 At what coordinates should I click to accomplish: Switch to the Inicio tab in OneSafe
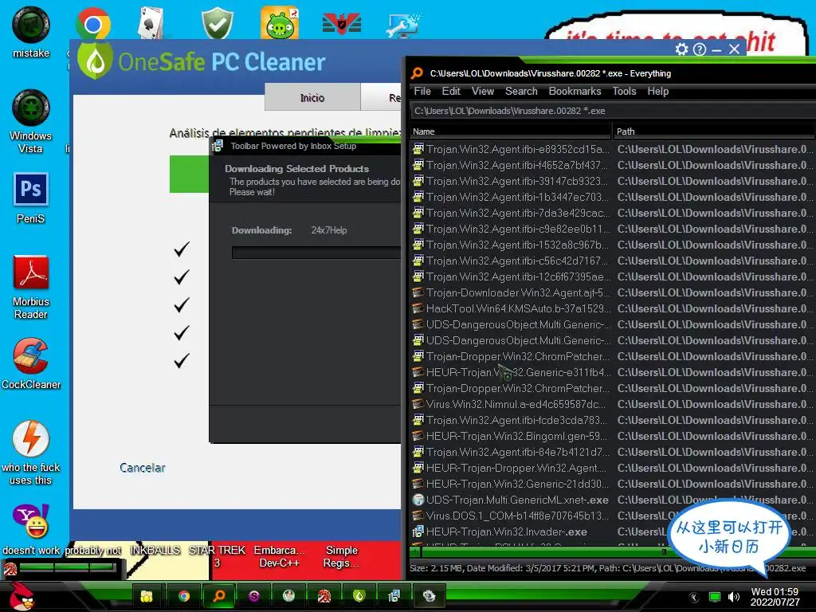[x=312, y=97]
